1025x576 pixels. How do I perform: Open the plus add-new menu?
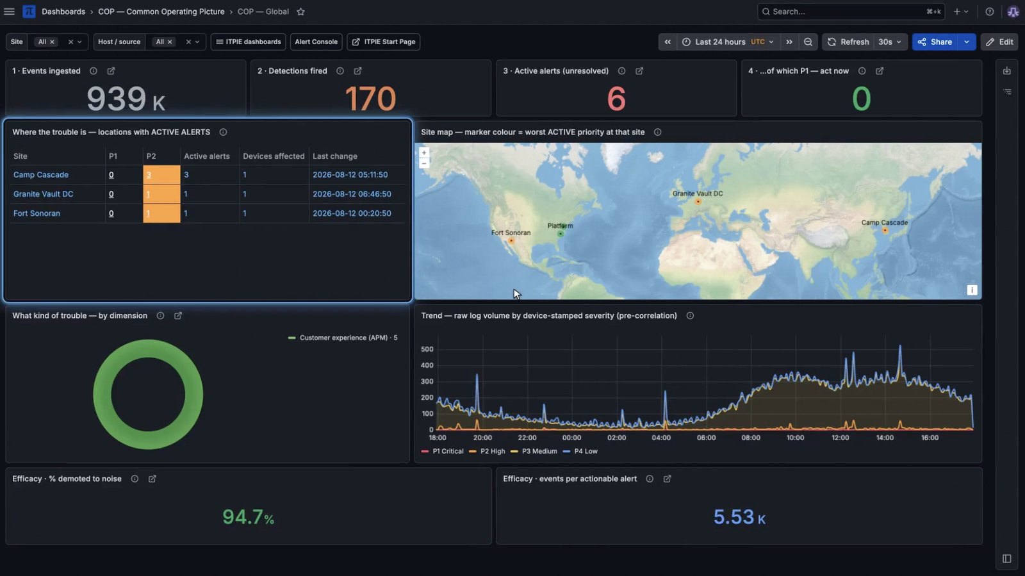click(x=960, y=12)
